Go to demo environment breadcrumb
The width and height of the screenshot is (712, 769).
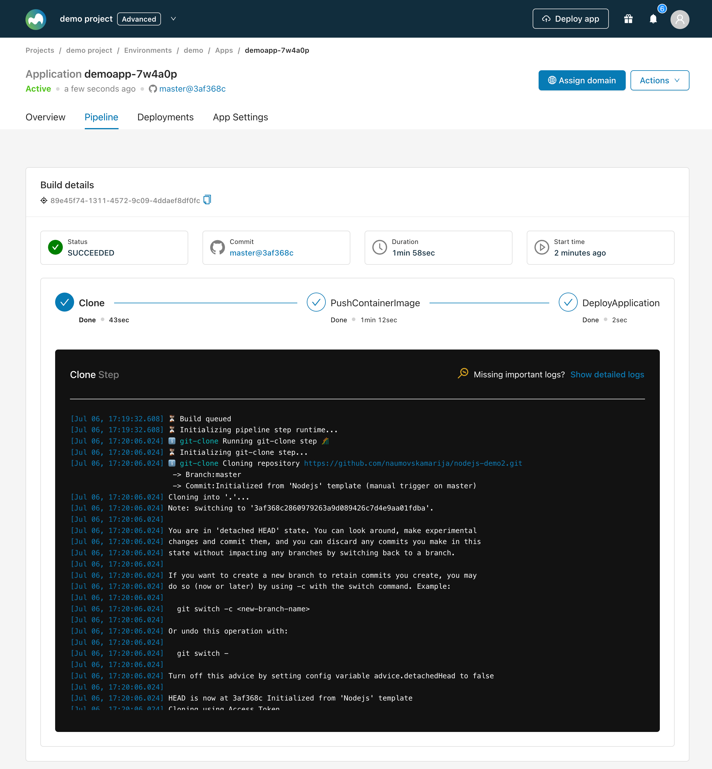click(x=193, y=50)
